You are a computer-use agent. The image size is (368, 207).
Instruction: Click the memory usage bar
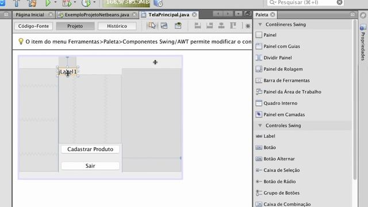click(x=126, y=3)
